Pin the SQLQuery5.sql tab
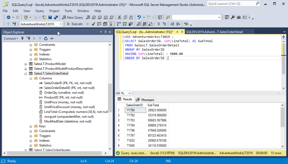 click(177, 32)
